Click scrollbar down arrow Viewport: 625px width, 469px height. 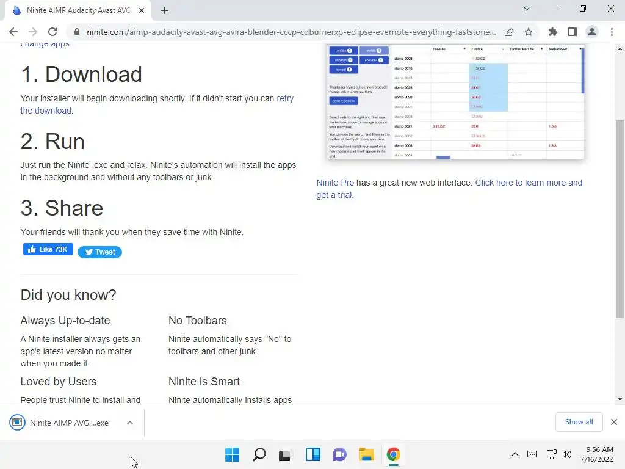coord(620,399)
